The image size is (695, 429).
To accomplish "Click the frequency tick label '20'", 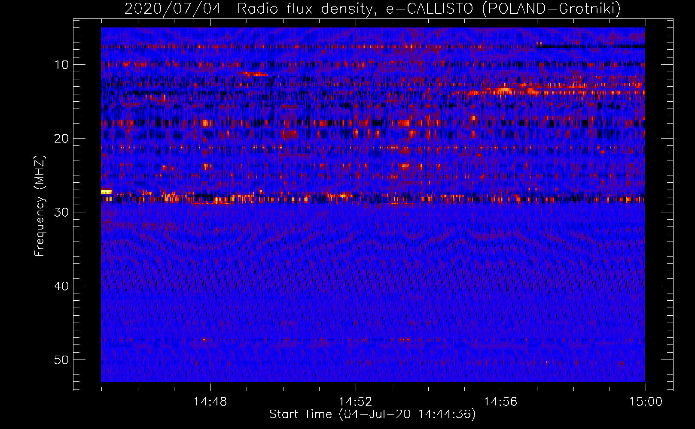I will (62, 139).
